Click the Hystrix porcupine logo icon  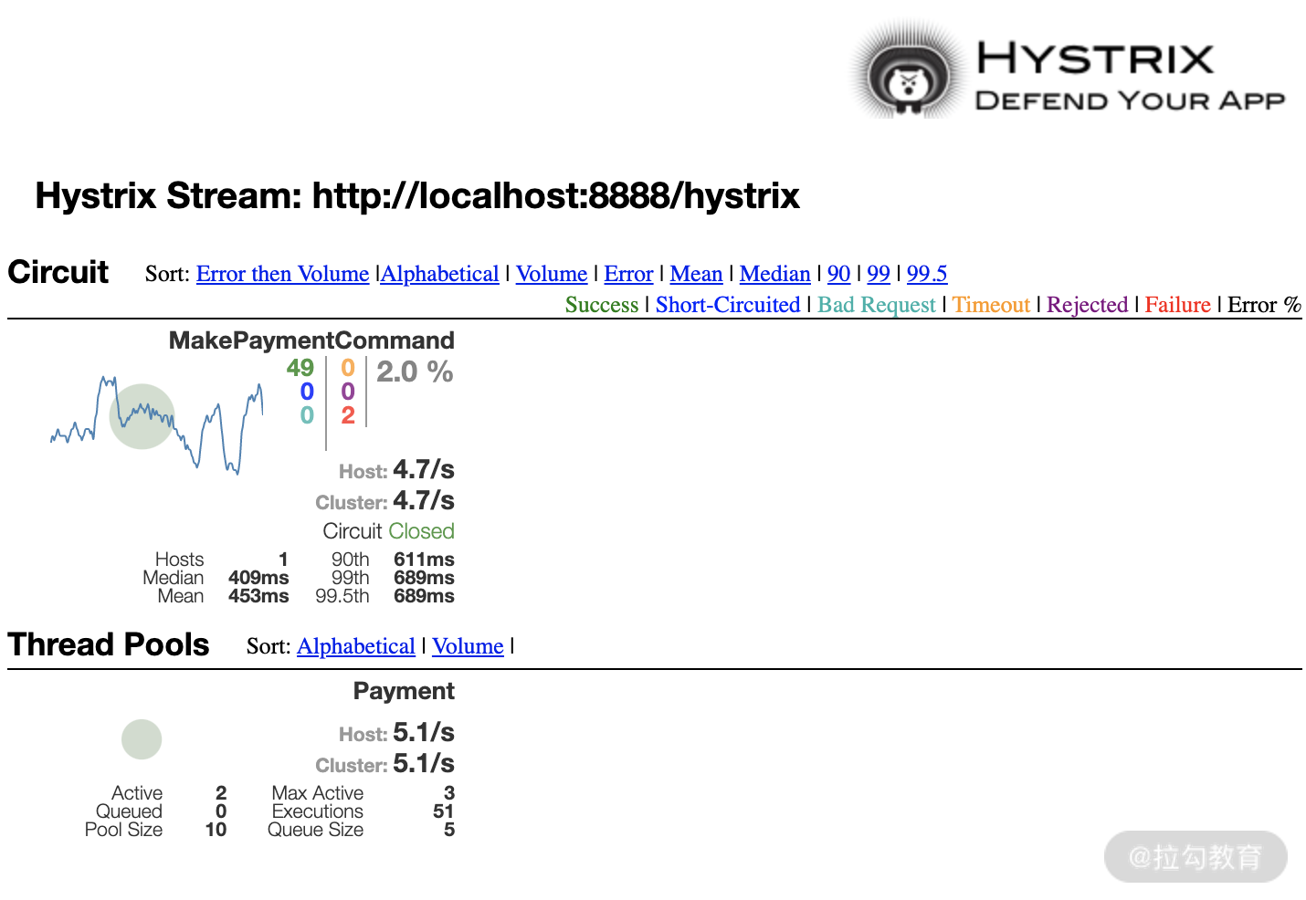tap(908, 72)
